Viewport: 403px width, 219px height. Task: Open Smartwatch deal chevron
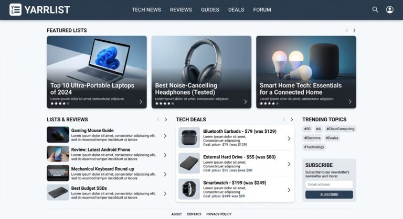pos(289,190)
